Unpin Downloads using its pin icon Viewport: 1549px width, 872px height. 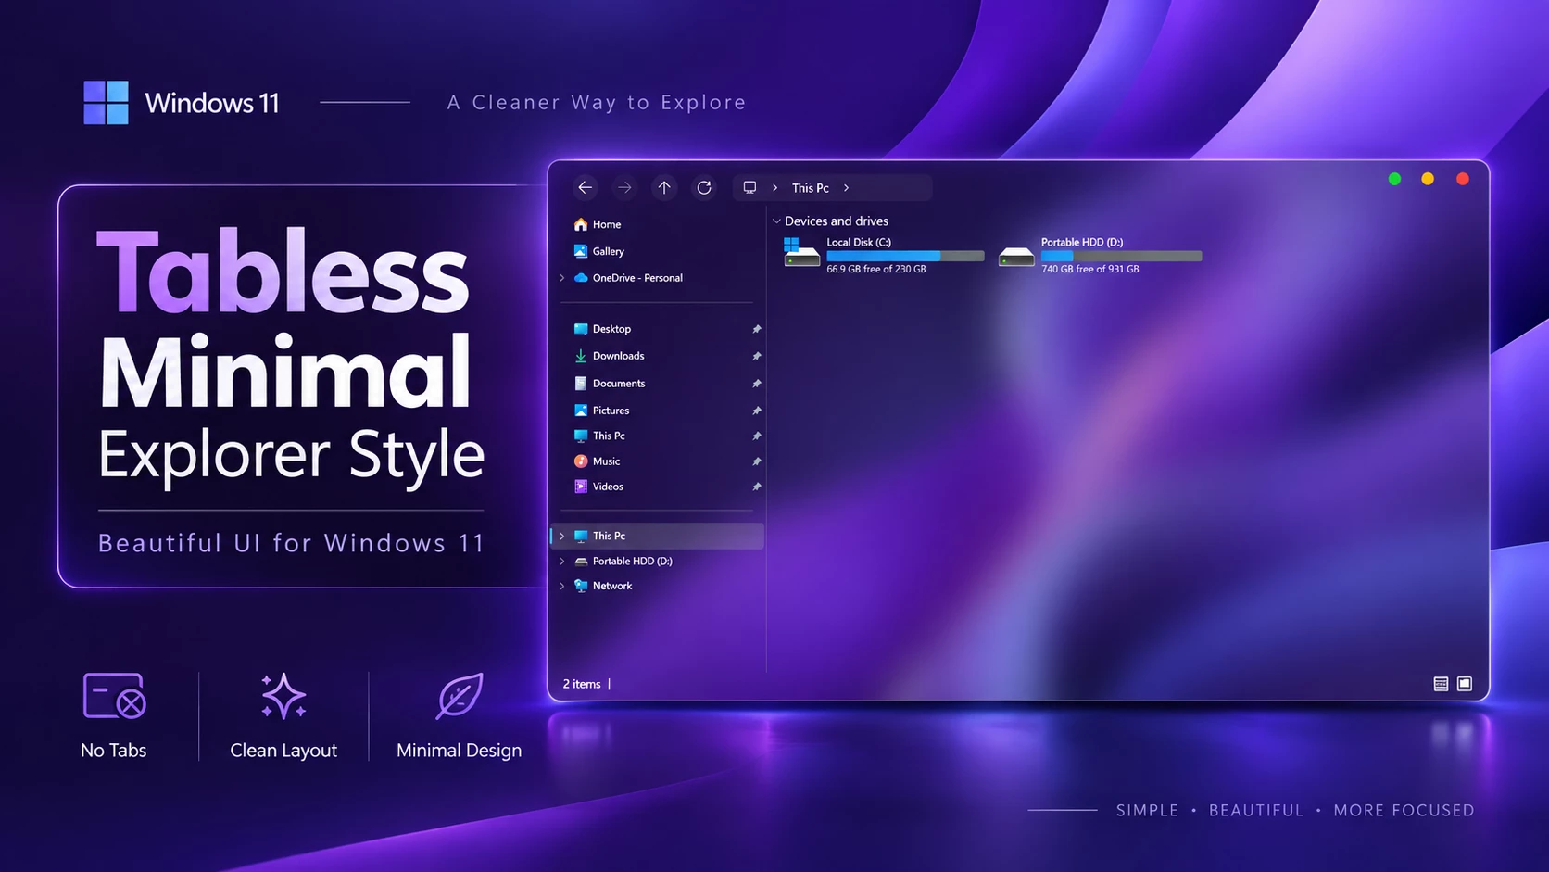(x=757, y=356)
